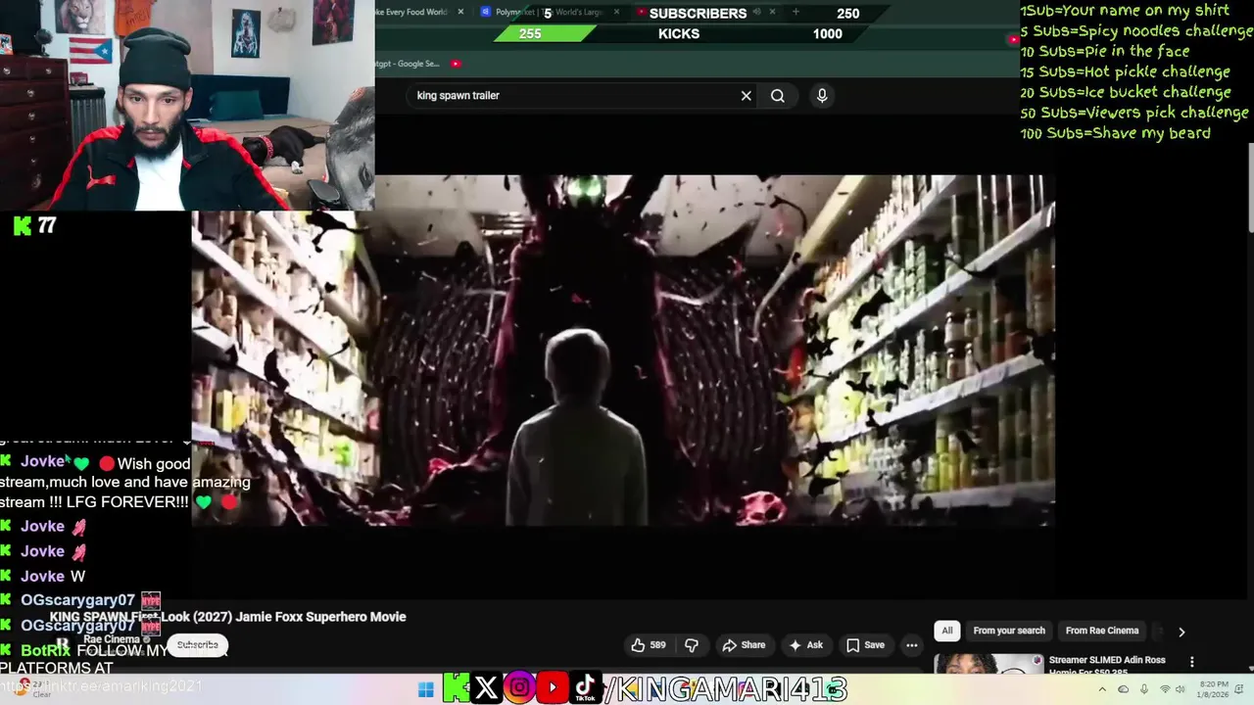Viewport: 1254px width, 705px height.
Task: Like the King Spawn video (589)
Action: click(649, 645)
